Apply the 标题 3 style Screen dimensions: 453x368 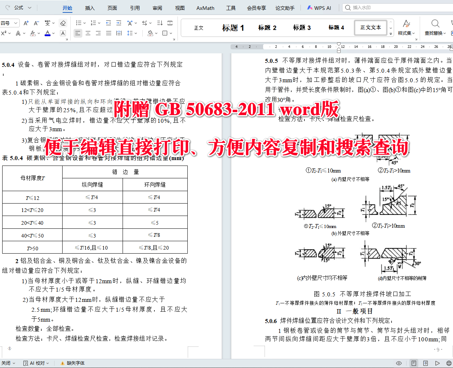302,28
